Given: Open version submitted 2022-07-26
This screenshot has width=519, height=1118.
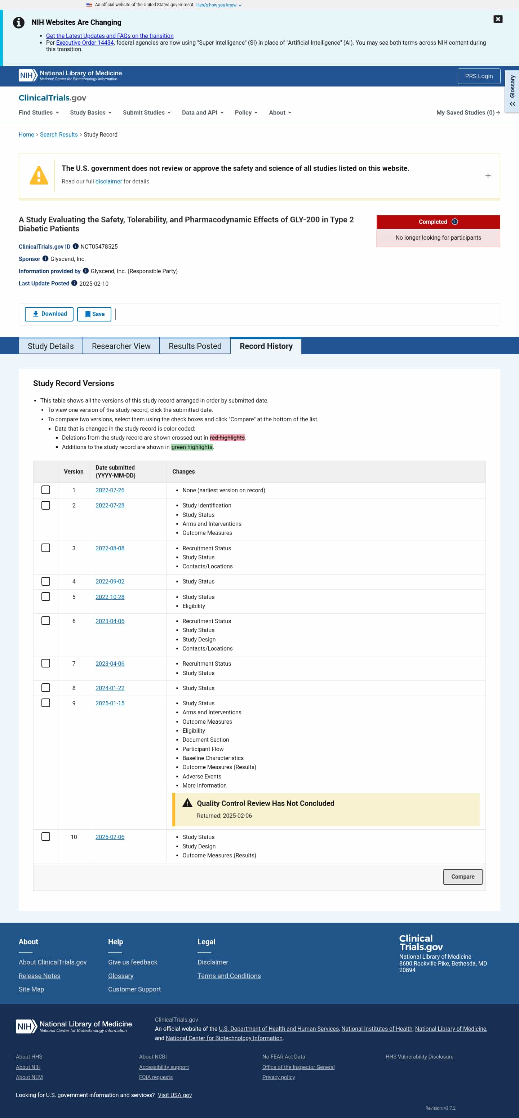Looking at the screenshot, I should (x=110, y=490).
